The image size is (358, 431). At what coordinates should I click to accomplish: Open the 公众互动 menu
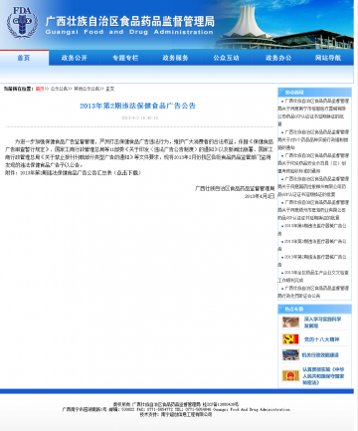[x=226, y=58]
